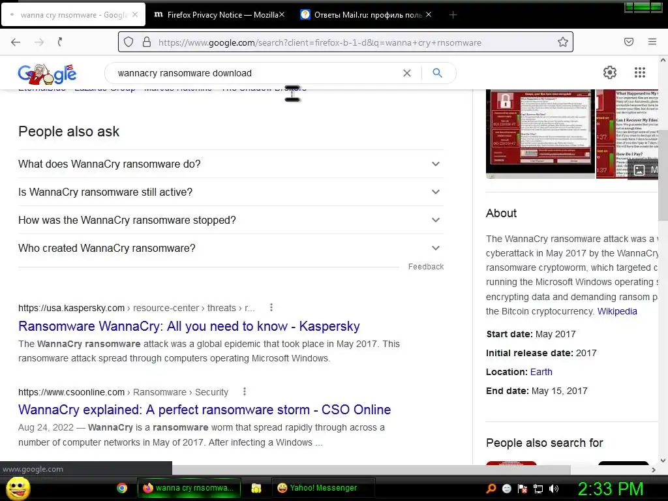Close the wanna cry Google tab

tap(135, 14)
